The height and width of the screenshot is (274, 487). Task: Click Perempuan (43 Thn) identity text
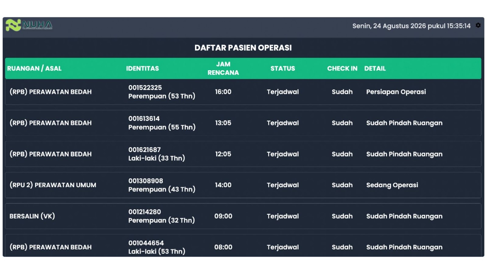(x=162, y=189)
